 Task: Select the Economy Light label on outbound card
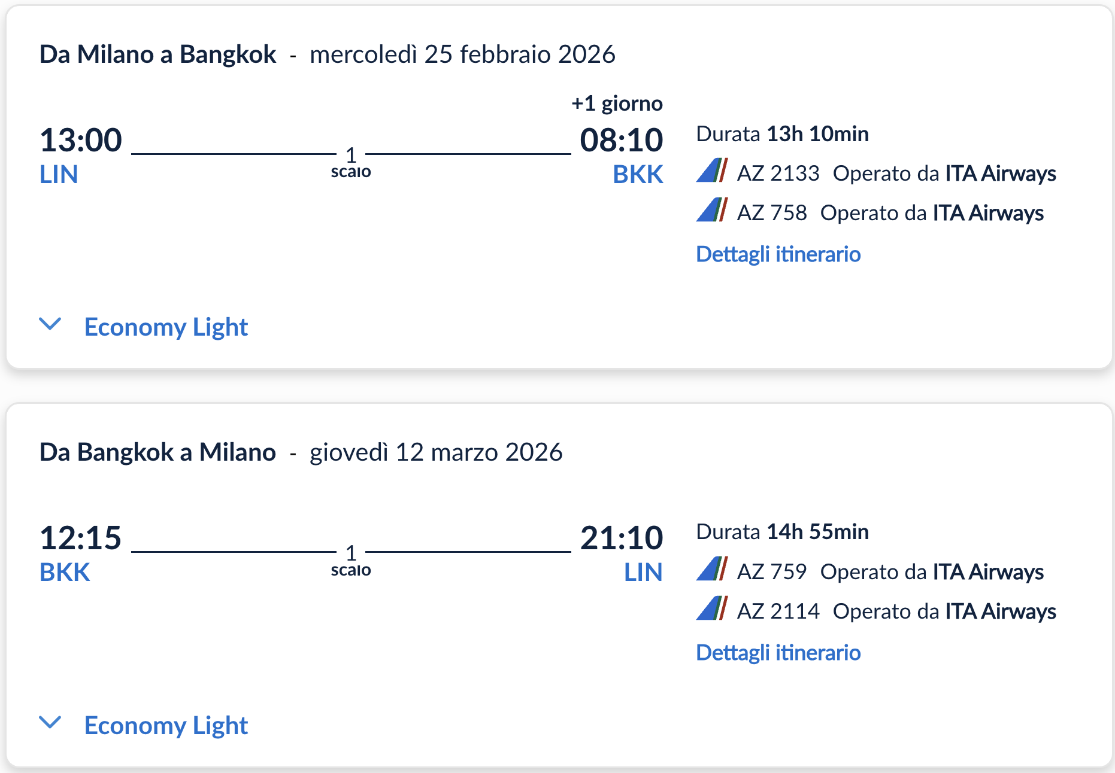(x=166, y=327)
